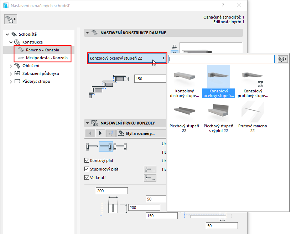Click the Stupnicový plát detail settings icon

150,169
